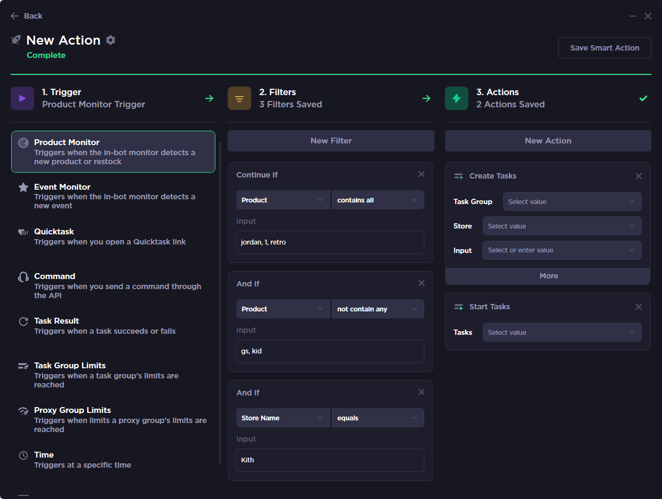This screenshot has height=499, width=662.
Task: Click the arrow between Trigger and Filters
Action: tap(210, 98)
